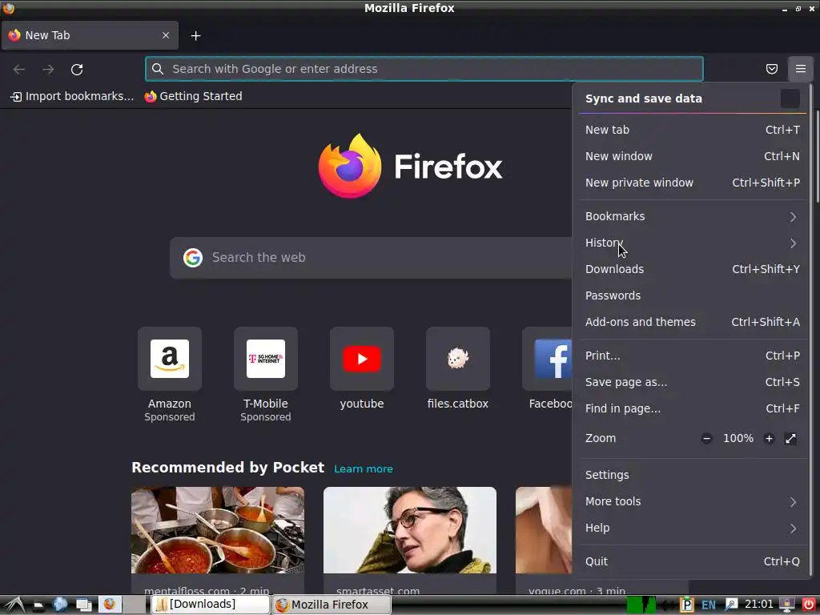Select Save page as… menu item
820x615 pixels.
(x=692, y=382)
